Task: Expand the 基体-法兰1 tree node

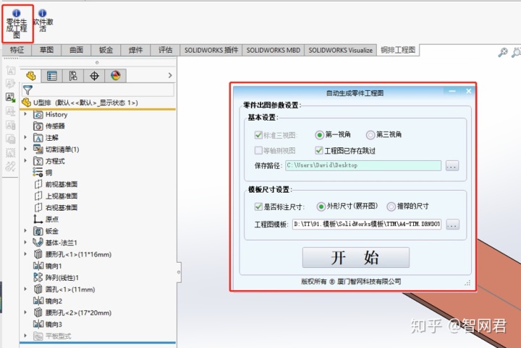Action: [25, 243]
